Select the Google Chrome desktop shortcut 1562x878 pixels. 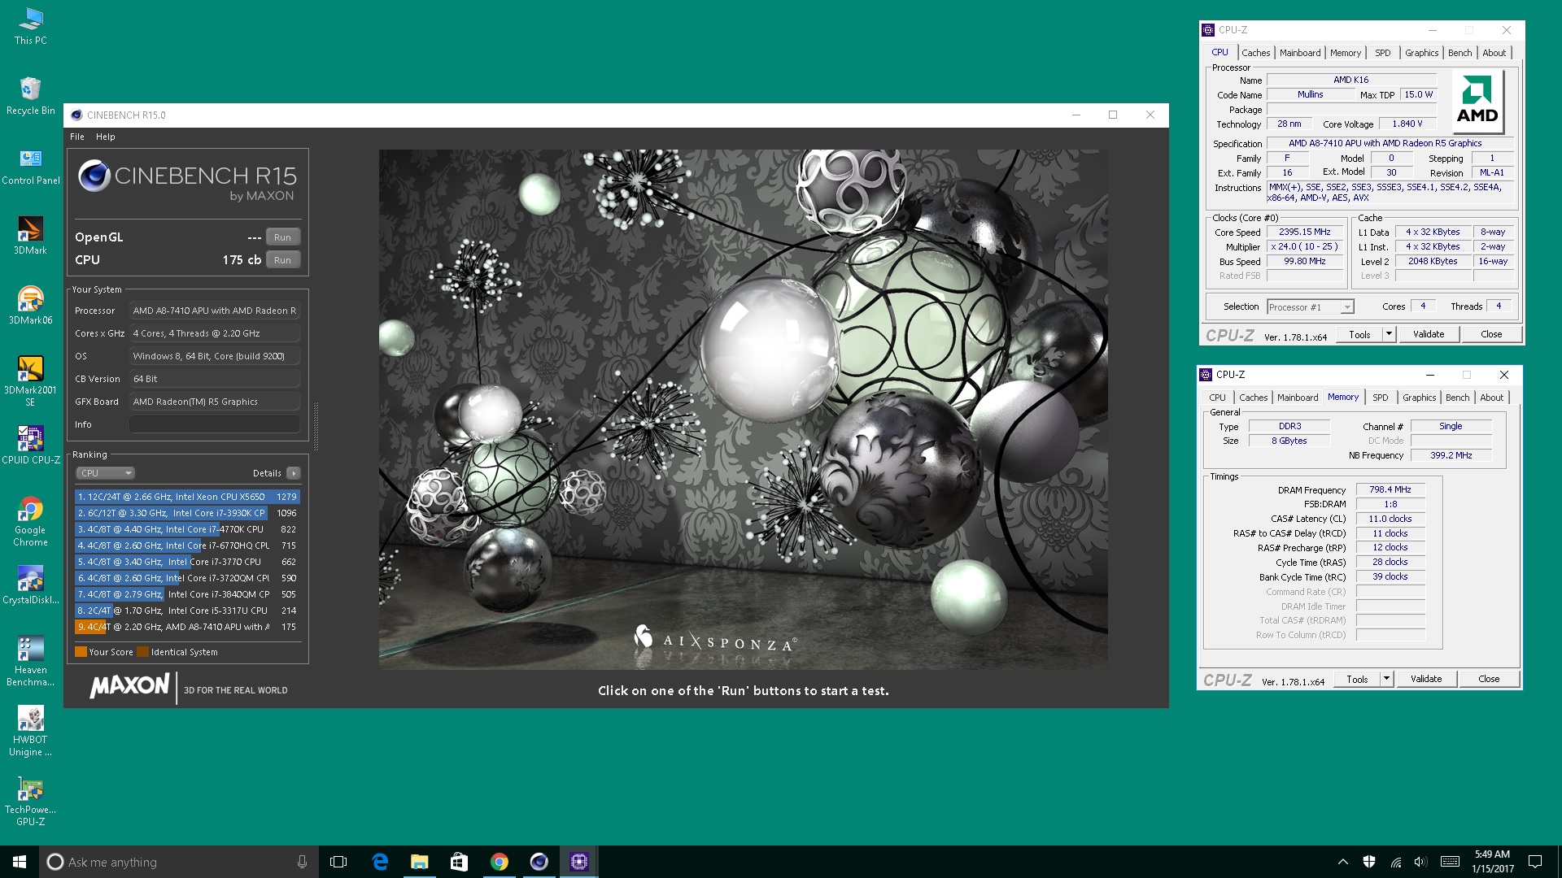pos(31,521)
